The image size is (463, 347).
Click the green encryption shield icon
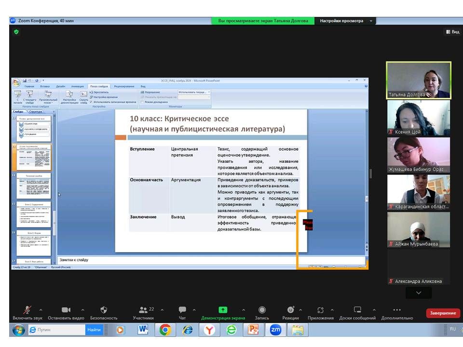click(x=16, y=32)
